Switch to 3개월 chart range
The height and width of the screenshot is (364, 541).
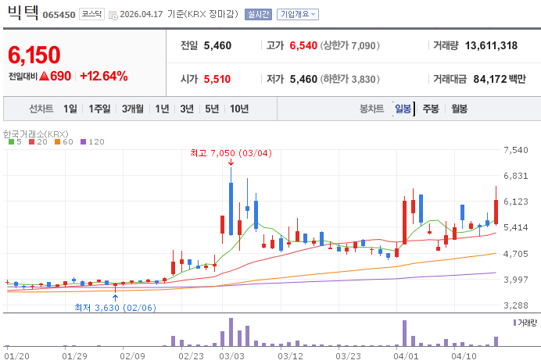(x=132, y=109)
